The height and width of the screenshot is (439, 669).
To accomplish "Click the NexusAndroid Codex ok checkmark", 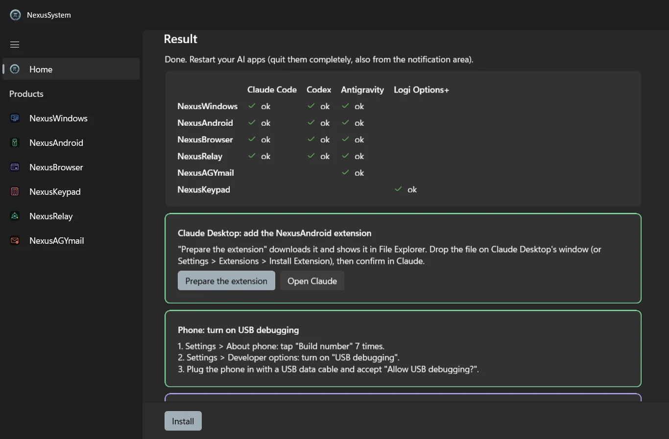I will [x=311, y=122].
